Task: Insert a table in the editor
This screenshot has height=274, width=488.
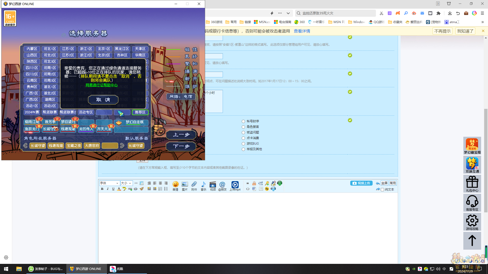Action: click(142, 183)
